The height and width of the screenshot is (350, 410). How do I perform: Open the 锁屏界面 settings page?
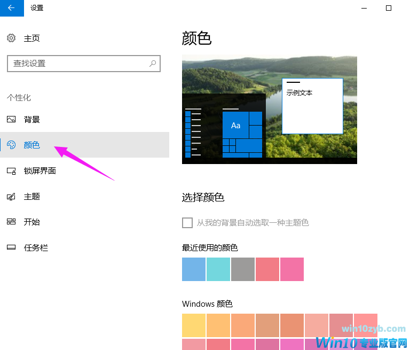coord(40,171)
